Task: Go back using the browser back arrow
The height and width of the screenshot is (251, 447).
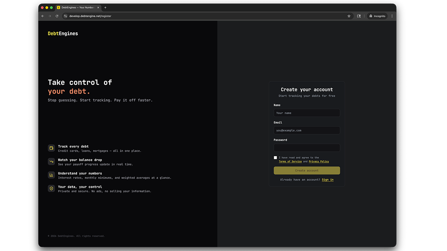Action: 42,16
